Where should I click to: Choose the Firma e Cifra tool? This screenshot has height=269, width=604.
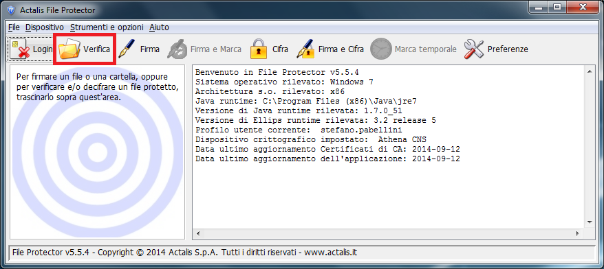[305, 49]
